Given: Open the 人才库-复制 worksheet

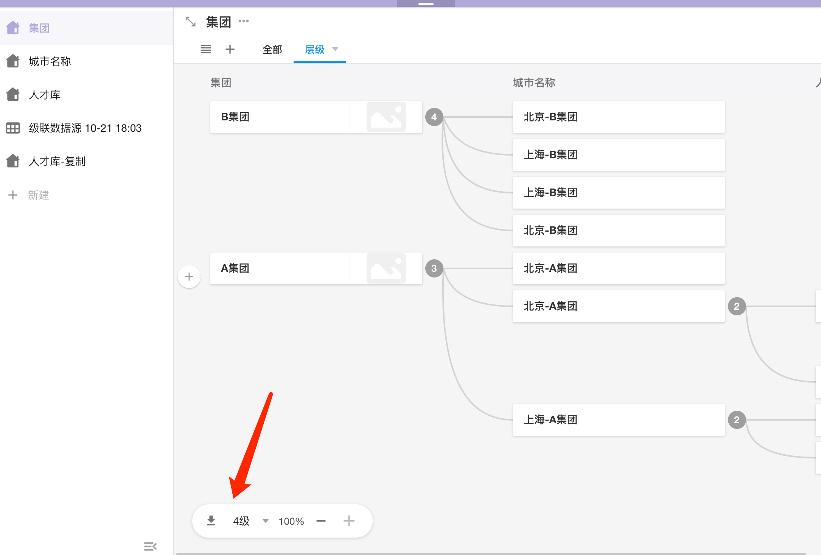Looking at the screenshot, I should pyautogui.click(x=57, y=162).
